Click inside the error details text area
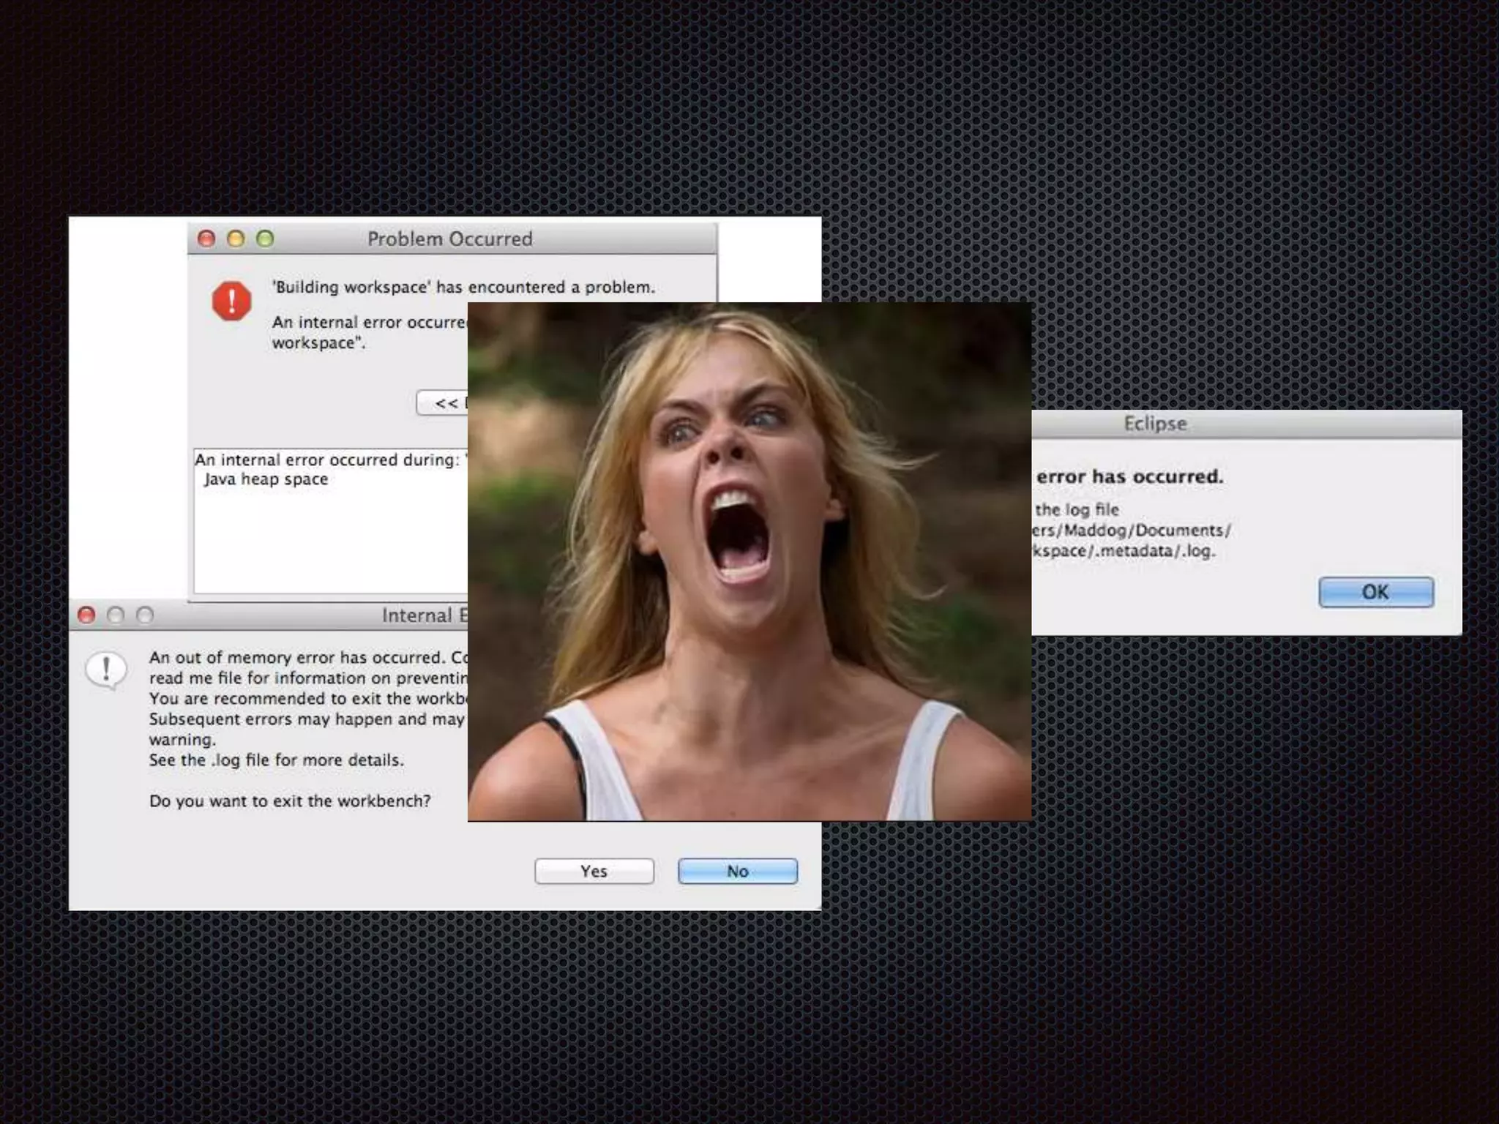Screen dimensions: 1499x1124 pos(329,542)
